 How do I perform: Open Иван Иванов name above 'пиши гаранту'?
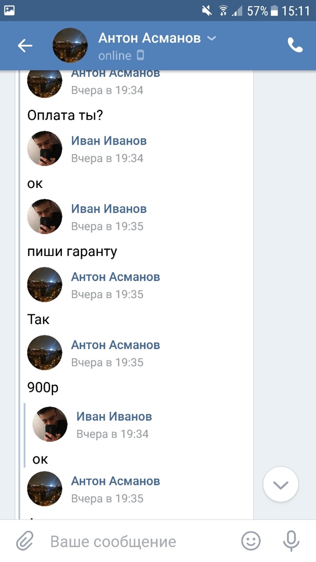[109, 209]
